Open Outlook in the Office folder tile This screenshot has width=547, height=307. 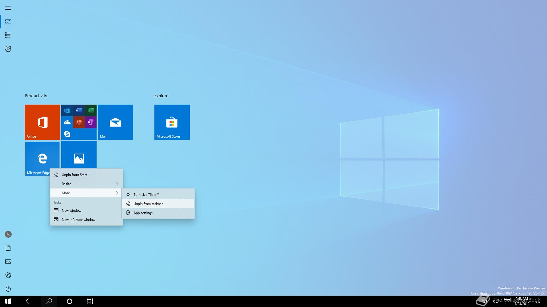pos(67,110)
